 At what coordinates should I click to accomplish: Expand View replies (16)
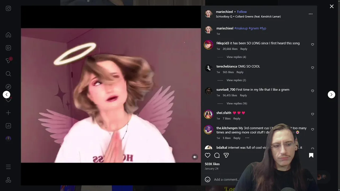tap(237, 103)
